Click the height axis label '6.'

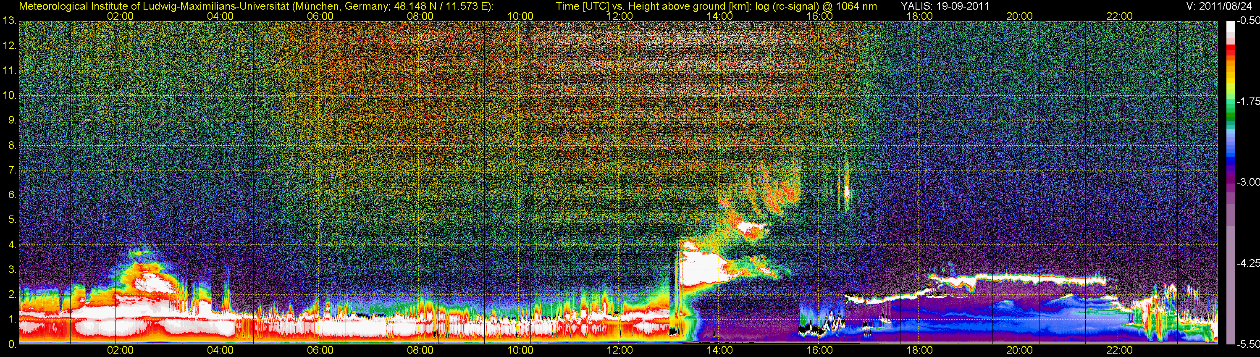tap(12, 195)
